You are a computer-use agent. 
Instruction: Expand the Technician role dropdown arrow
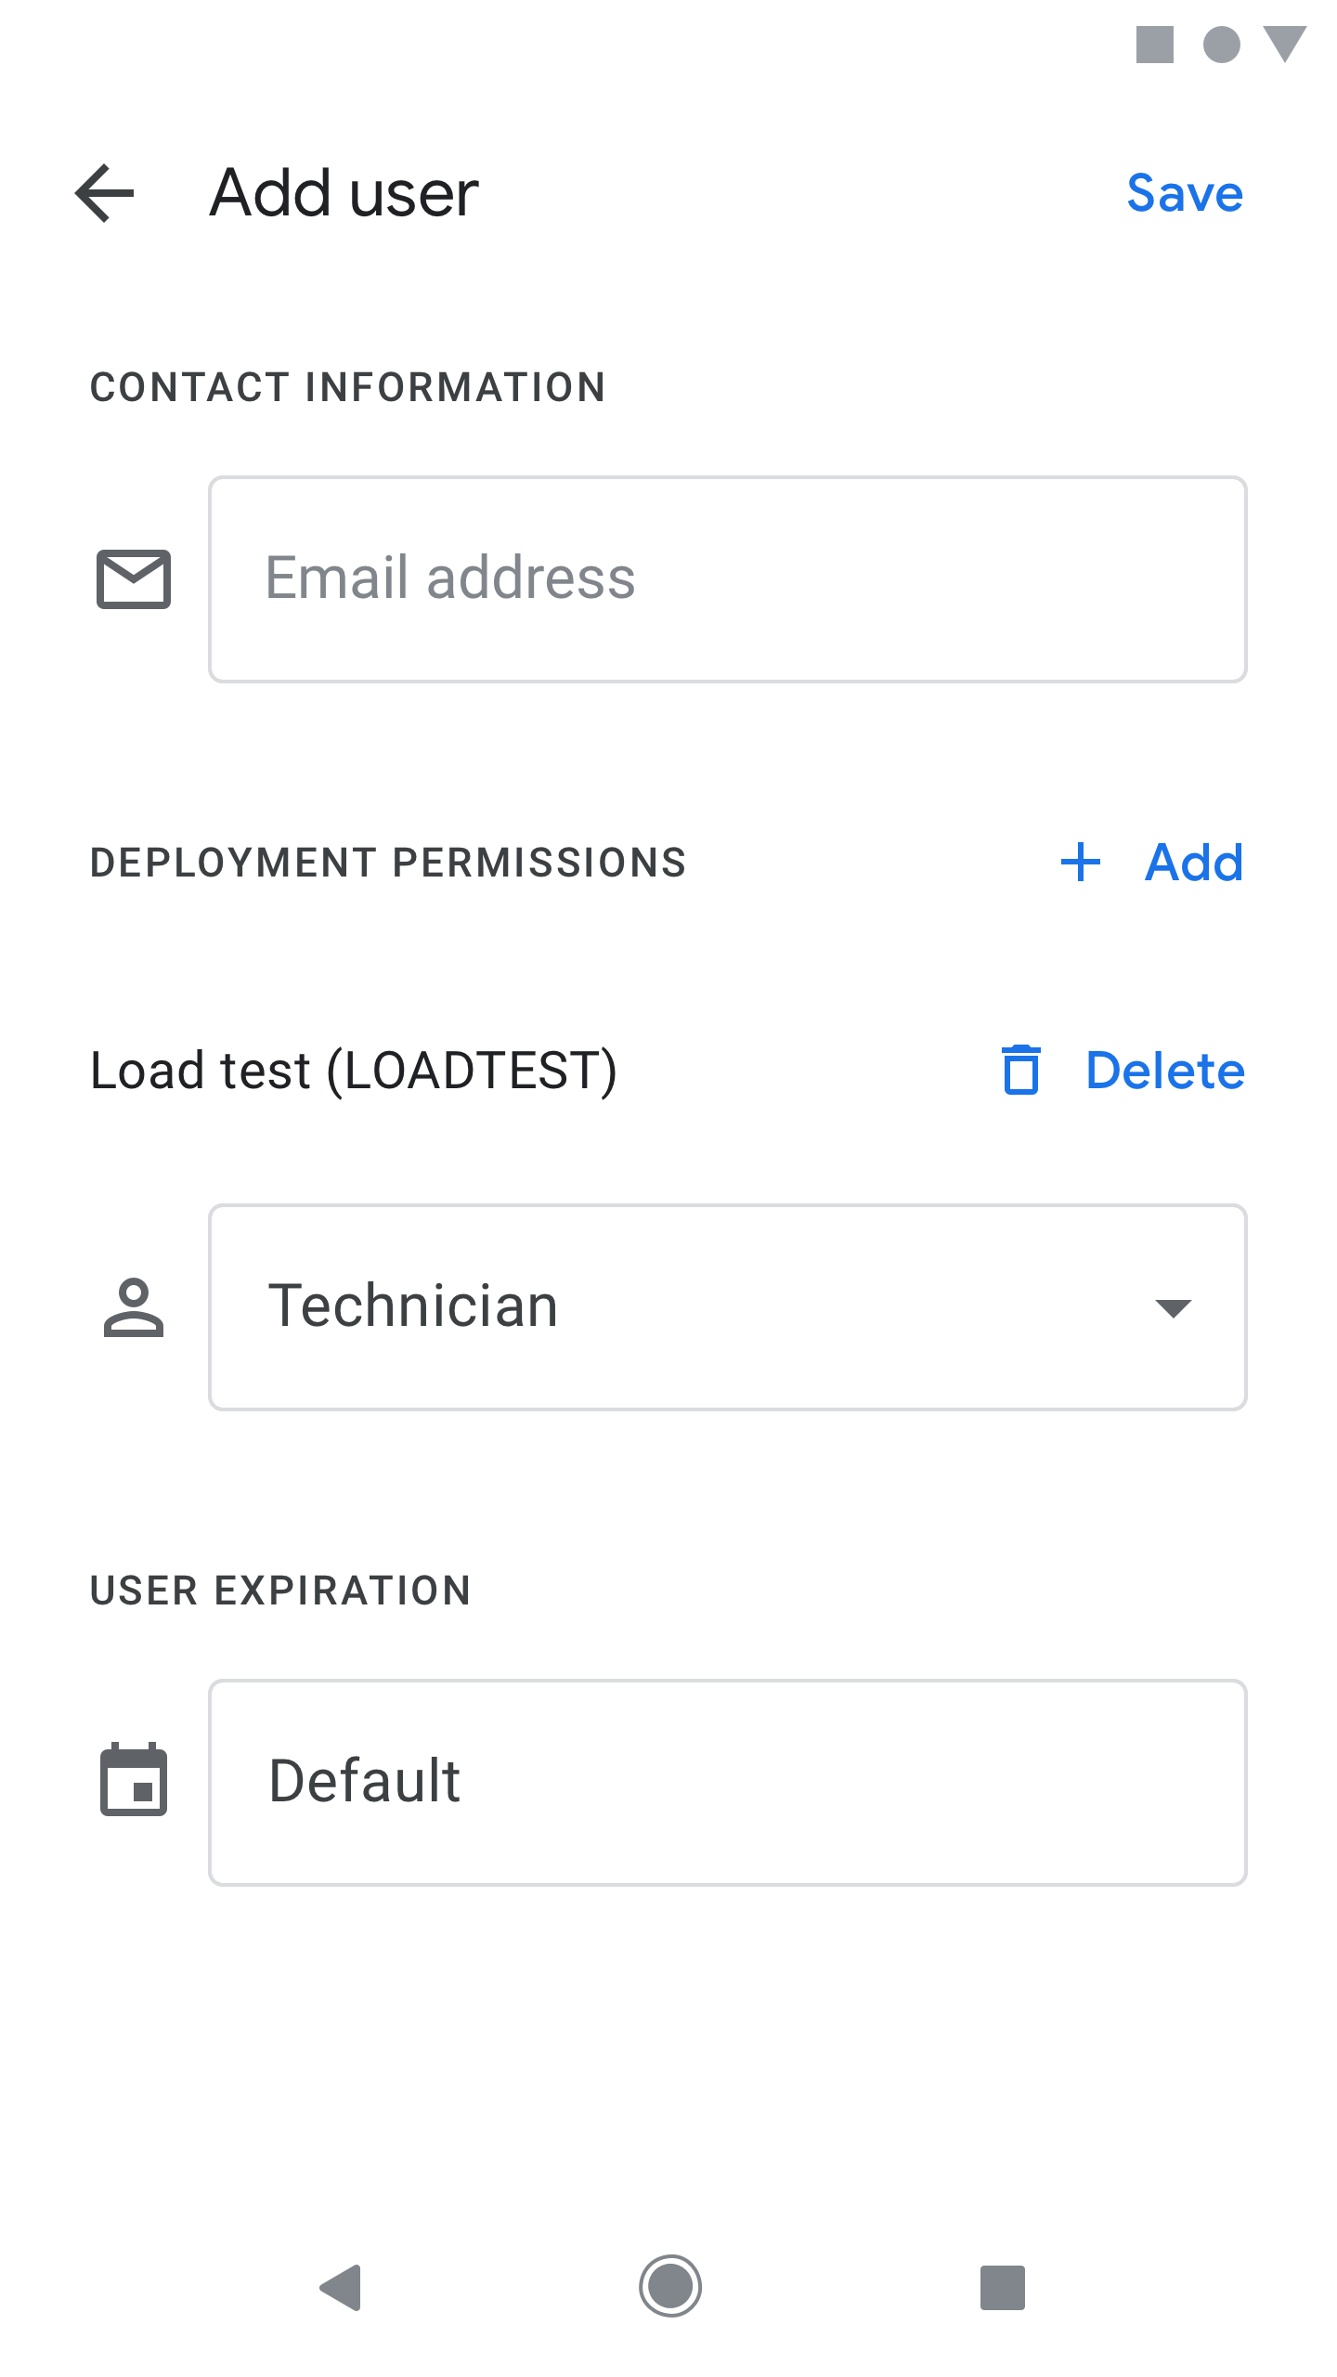[1174, 1308]
